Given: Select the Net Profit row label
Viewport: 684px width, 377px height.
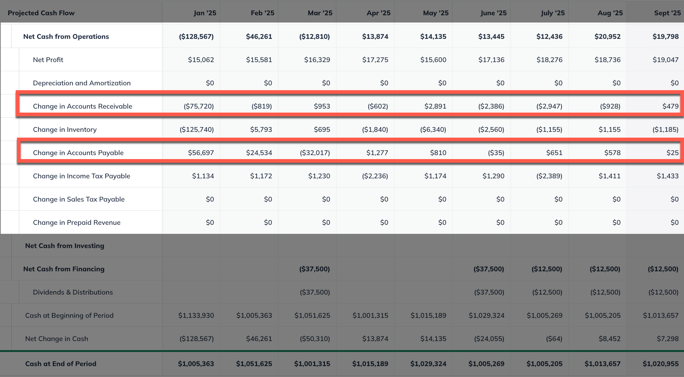Looking at the screenshot, I should (48, 60).
